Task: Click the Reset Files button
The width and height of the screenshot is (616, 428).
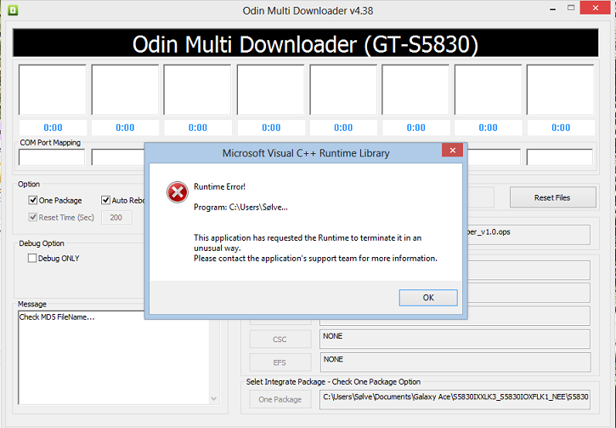Action: tap(553, 197)
